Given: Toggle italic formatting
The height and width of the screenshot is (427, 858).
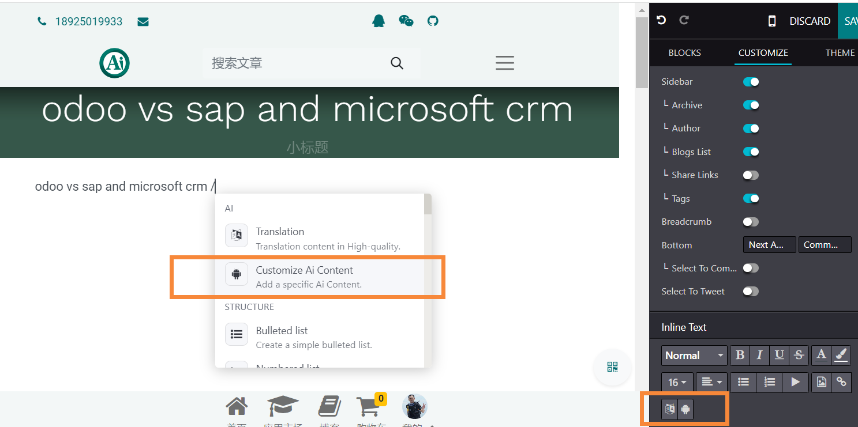Looking at the screenshot, I should pos(759,355).
